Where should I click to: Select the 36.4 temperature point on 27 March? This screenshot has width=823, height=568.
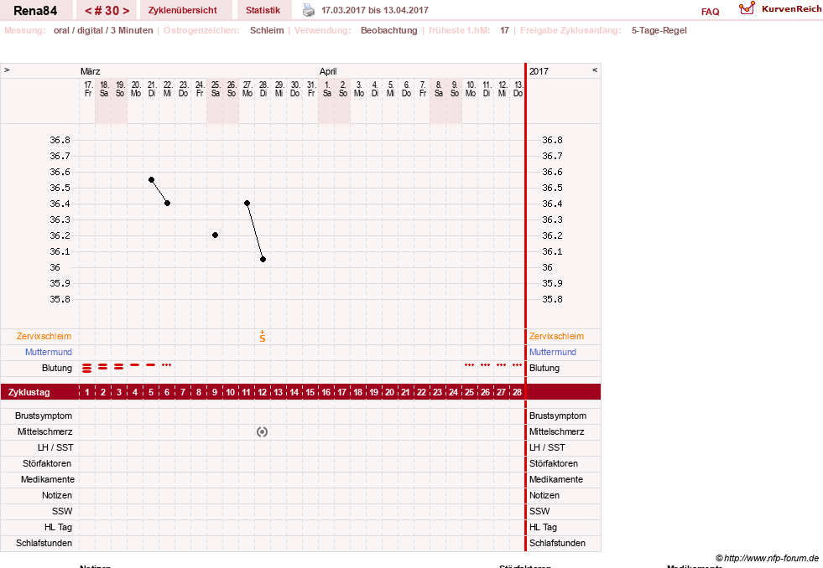click(247, 204)
